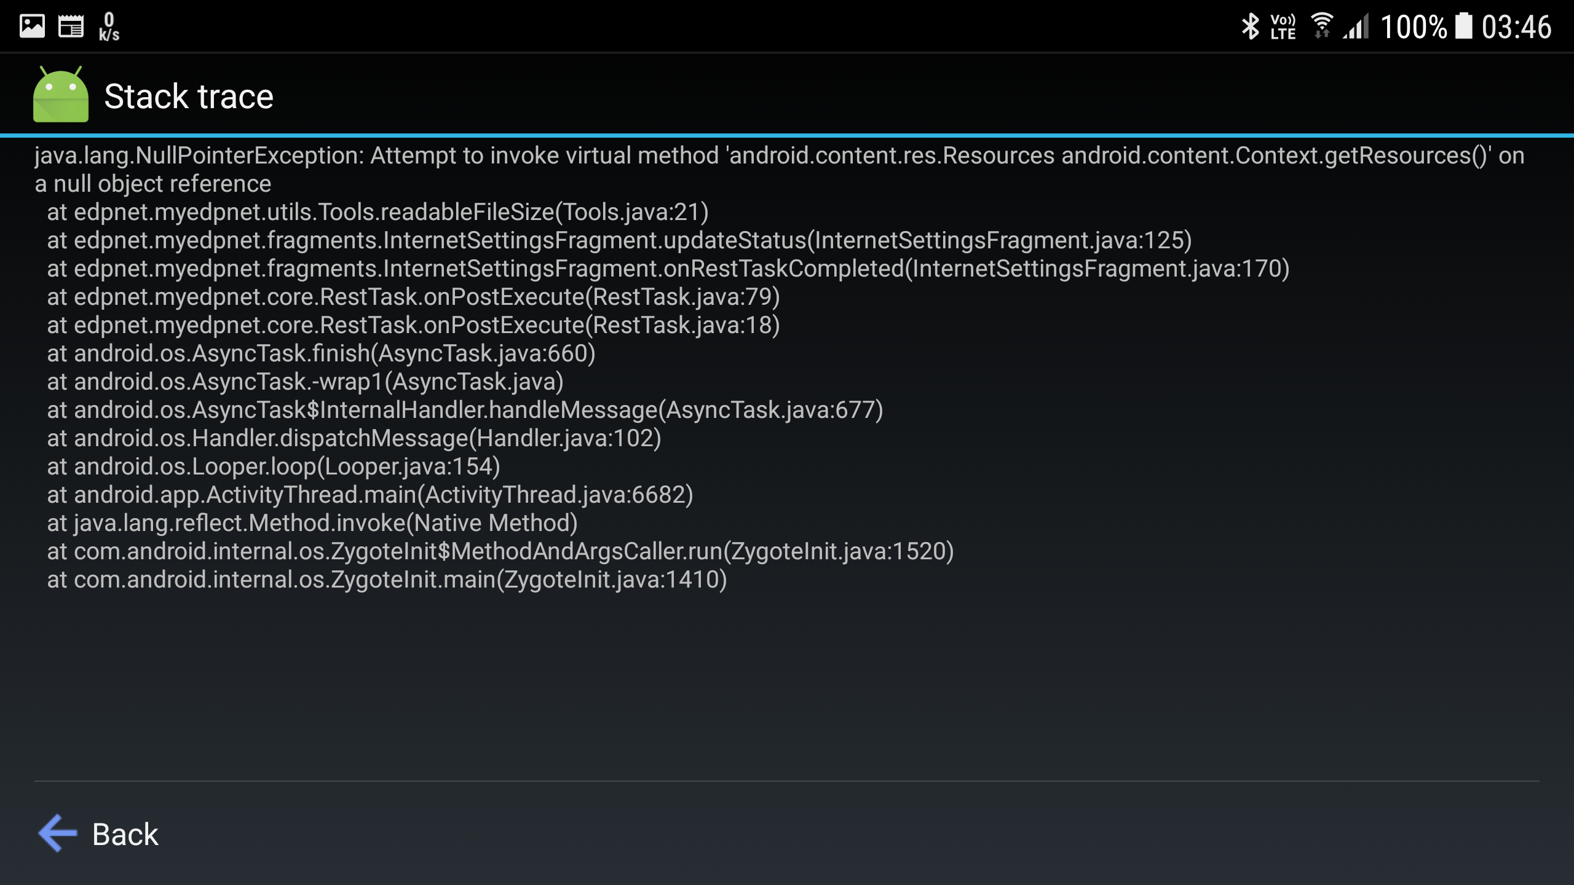The width and height of the screenshot is (1574, 885).
Task: Tap the InternetSettingsFragment.updateStatus trace line
Action: tap(619, 240)
